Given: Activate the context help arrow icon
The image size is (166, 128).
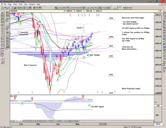Looking at the screenshot, I should pyautogui.click(x=40, y=8).
